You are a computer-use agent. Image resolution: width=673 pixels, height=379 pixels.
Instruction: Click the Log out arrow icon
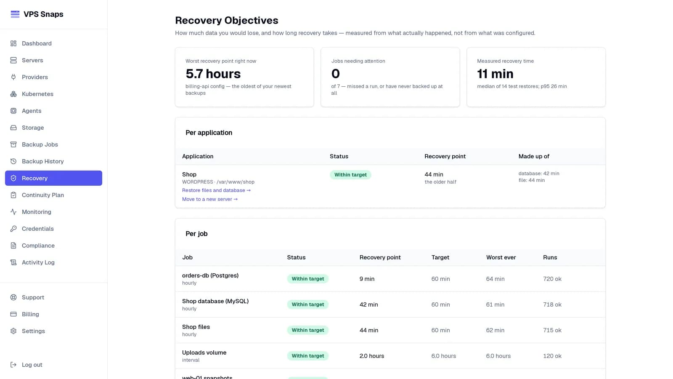click(x=13, y=365)
